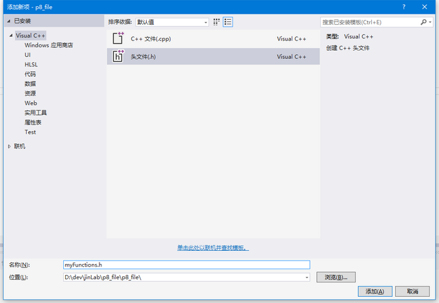
Task: Click the 添加(A) button
Action: click(x=375, y=291)
